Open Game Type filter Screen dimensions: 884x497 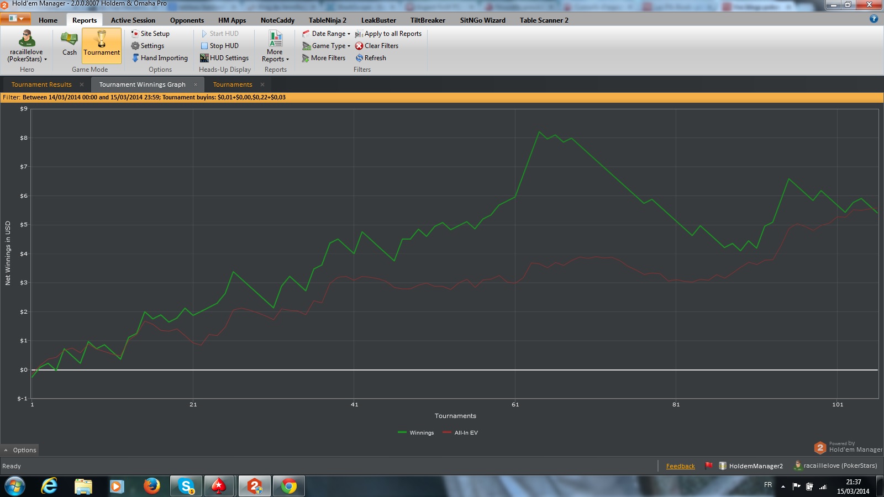coord(326,46)
